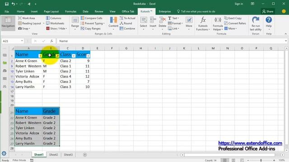Open Formula Helper
Viewport: 289px width, 162px height.
tap(218, 23)
